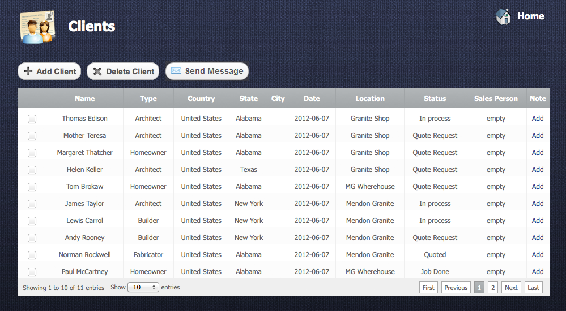The width and height of the screenshot is (566, 311).
Task: Click the envelope icon on Send Message
Action: click(176, 71)
